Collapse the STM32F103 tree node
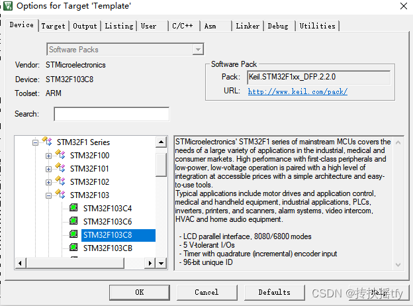Viewport: 413px width, 306px height. pos(48,195)
